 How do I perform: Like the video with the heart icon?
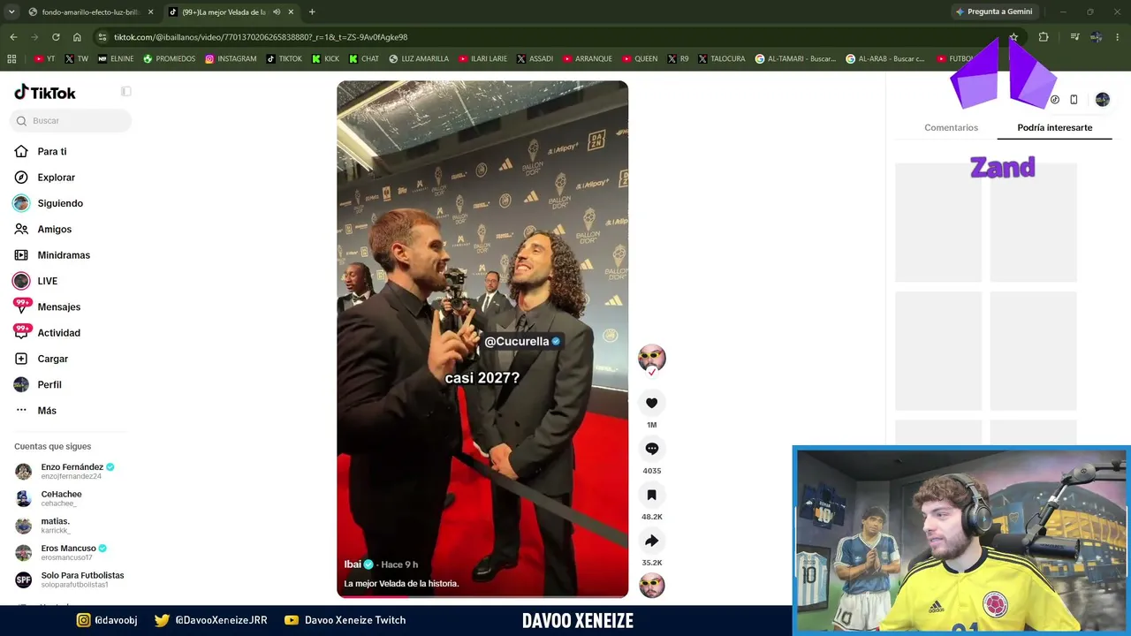point(651,403)
